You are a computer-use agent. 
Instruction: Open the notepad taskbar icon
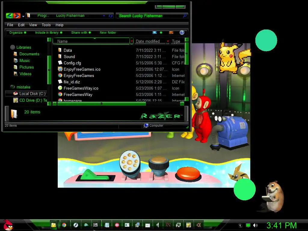point(107,225)
